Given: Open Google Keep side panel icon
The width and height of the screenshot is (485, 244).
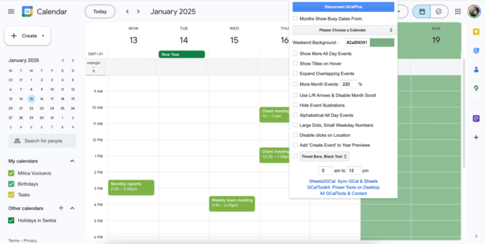Looking at the screenshot, I should pos(476,32).
